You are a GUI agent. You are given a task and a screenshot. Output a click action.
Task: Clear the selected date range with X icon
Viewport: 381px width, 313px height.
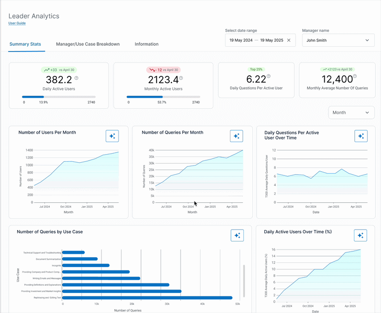tap(289, 40)
